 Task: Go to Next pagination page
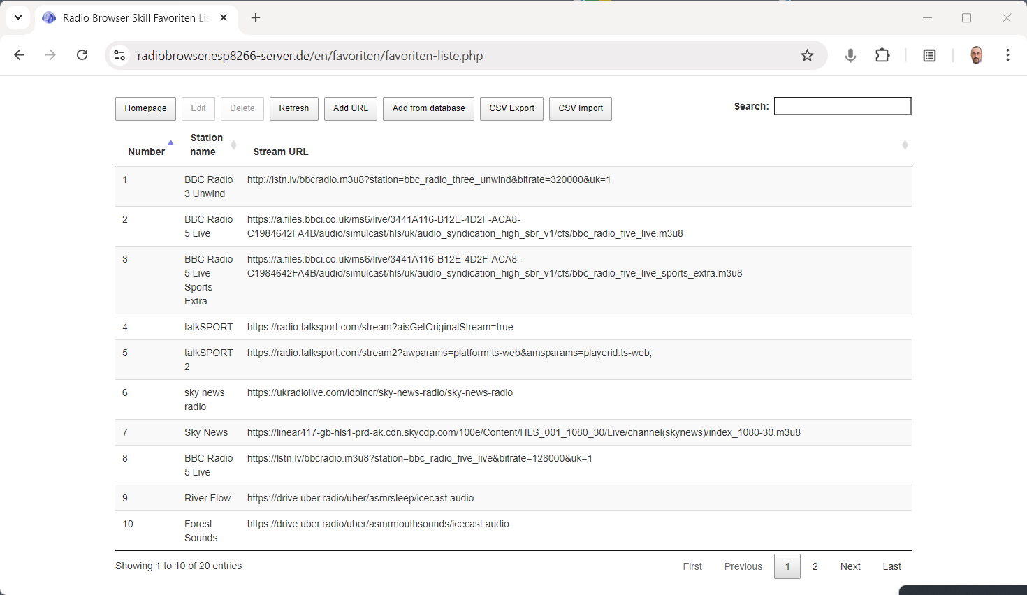pyautogui.click(x=850, y=566)
